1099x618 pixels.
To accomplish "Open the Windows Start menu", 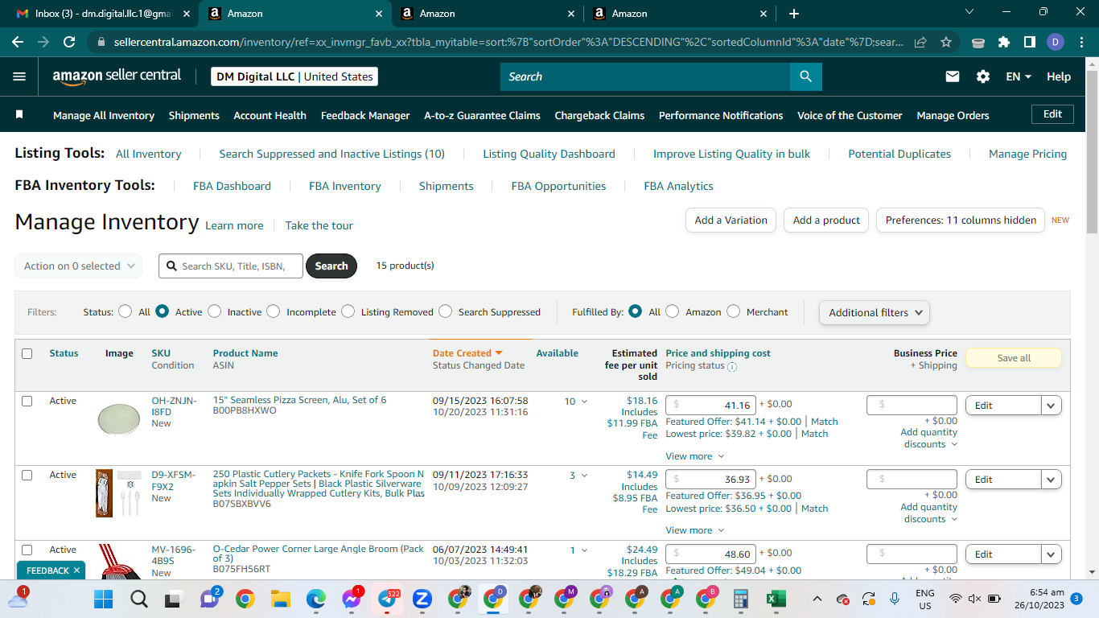I will pos(104,599).
